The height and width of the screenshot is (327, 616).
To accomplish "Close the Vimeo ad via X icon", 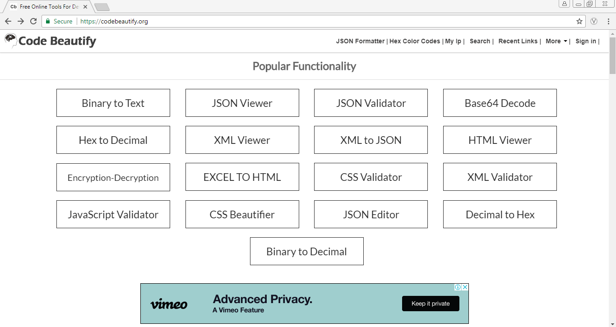I will pos(465,287).
